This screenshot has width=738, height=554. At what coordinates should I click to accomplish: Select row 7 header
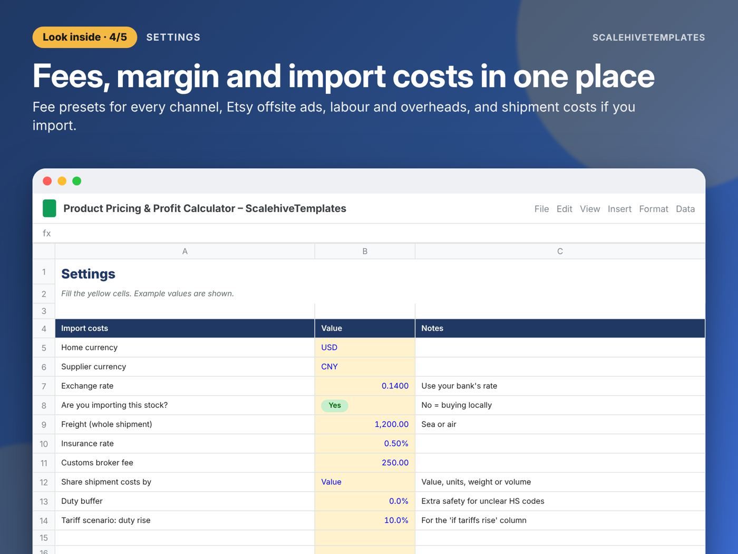[44, 386]
